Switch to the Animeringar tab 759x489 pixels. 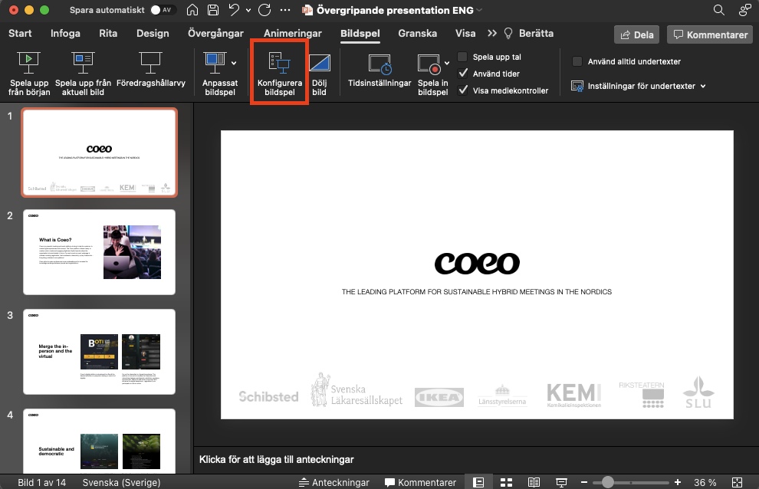point(292,34)
